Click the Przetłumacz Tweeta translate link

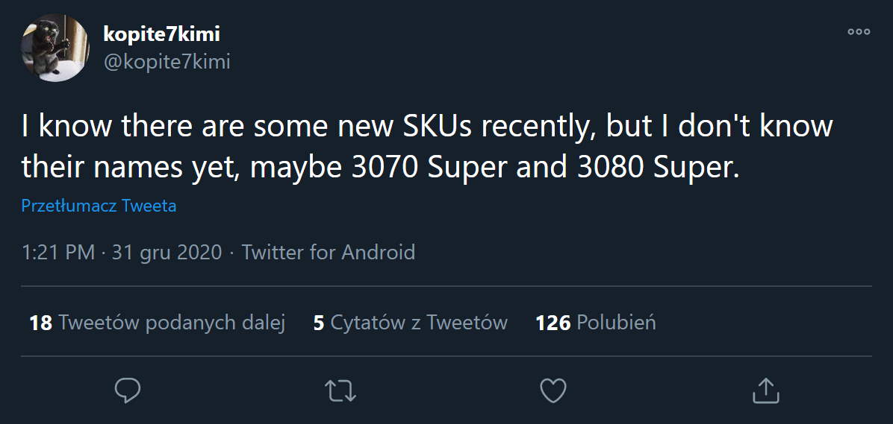99,206
